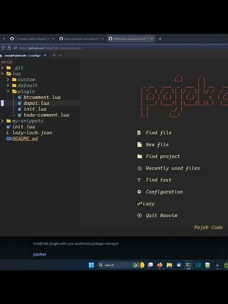The image size is (228, 304).
Task: Expand the .git folder chevron
Action: [2, 68]
